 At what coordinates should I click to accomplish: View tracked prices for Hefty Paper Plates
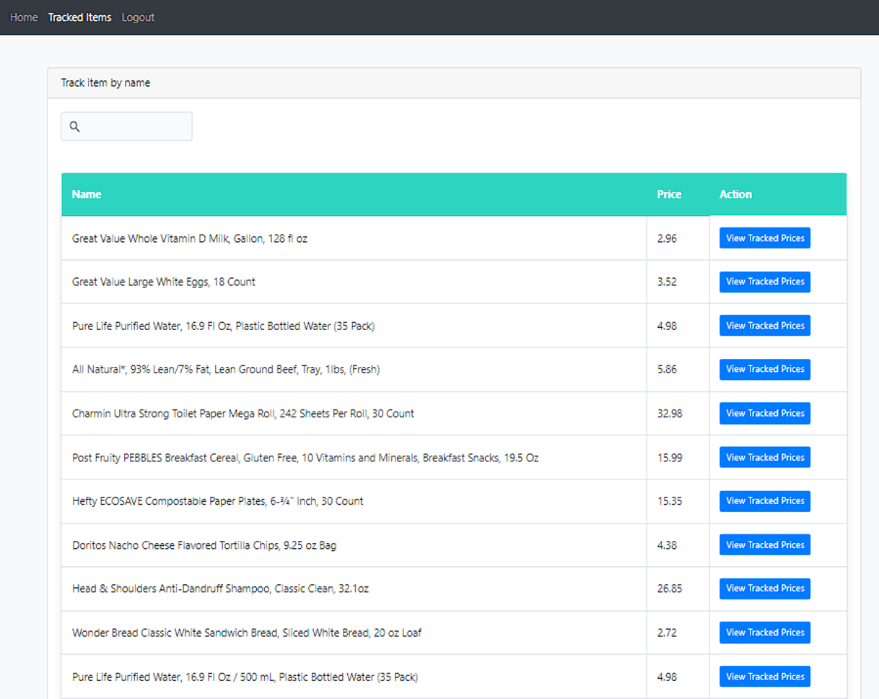764,500
